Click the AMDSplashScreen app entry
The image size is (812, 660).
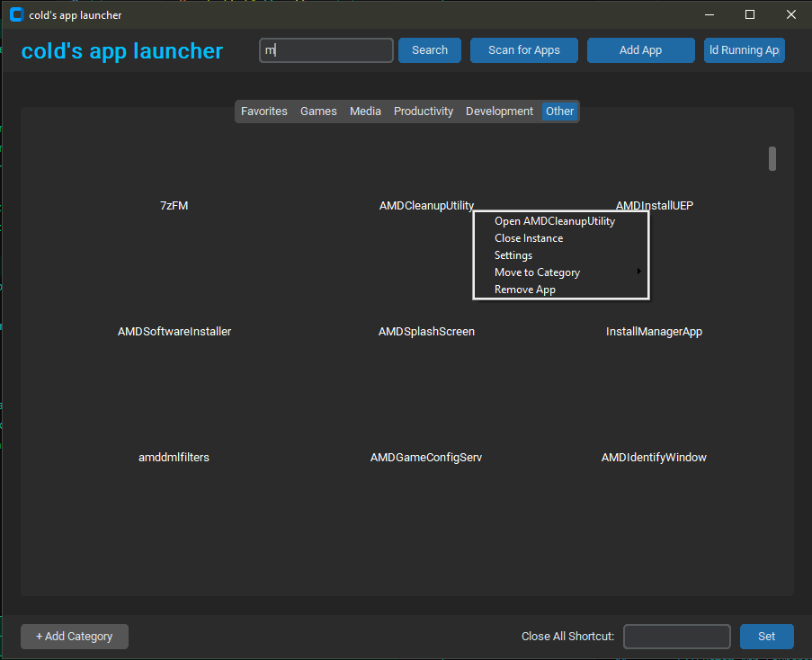click(426, 331)
